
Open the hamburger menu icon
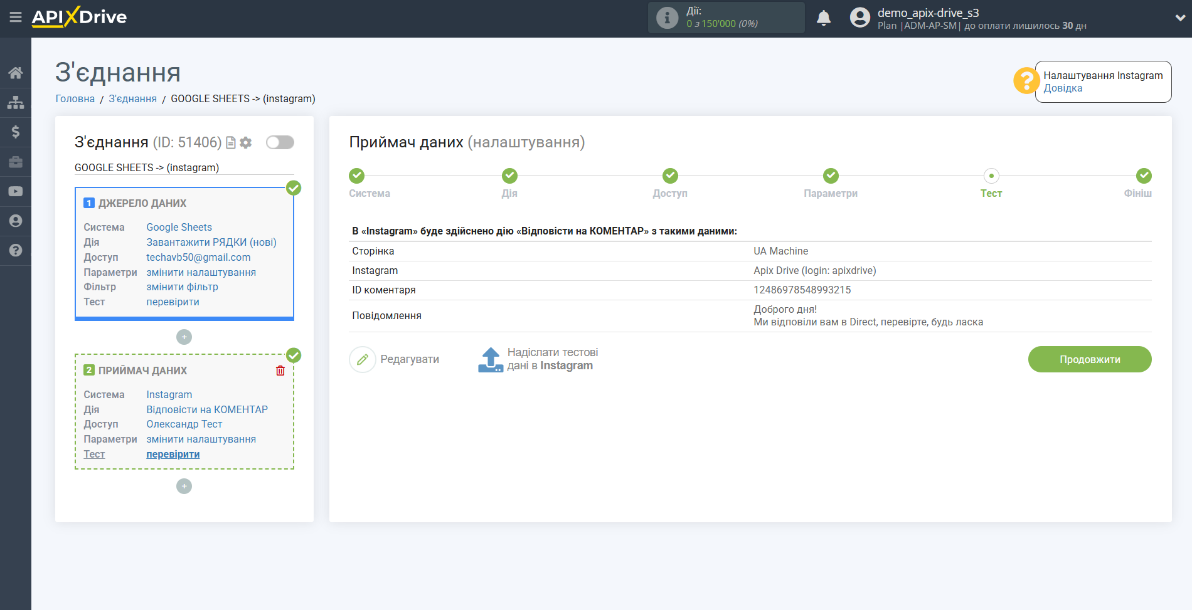(16, 18)
